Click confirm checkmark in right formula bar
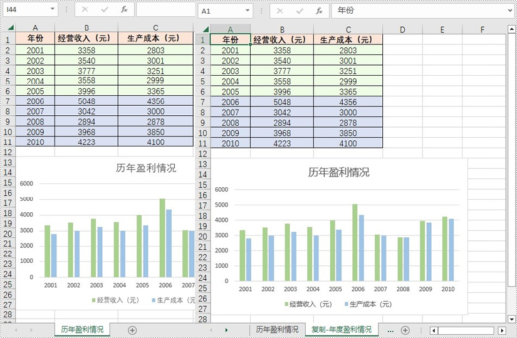The image size is (517, 338). click(x=300, y=11)
